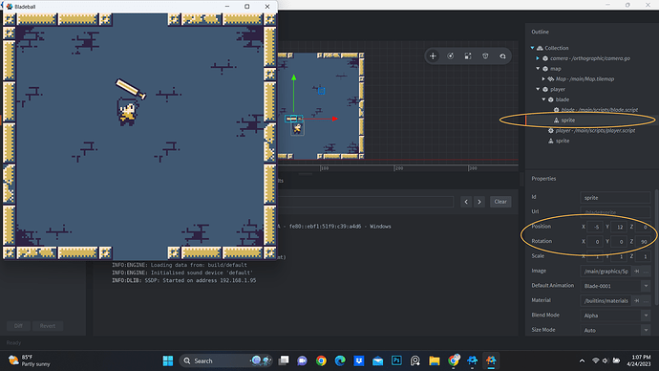The image size is (659, 371).
Task: Browse for Image with ellipsis button
Action: [x=646, y=272]
